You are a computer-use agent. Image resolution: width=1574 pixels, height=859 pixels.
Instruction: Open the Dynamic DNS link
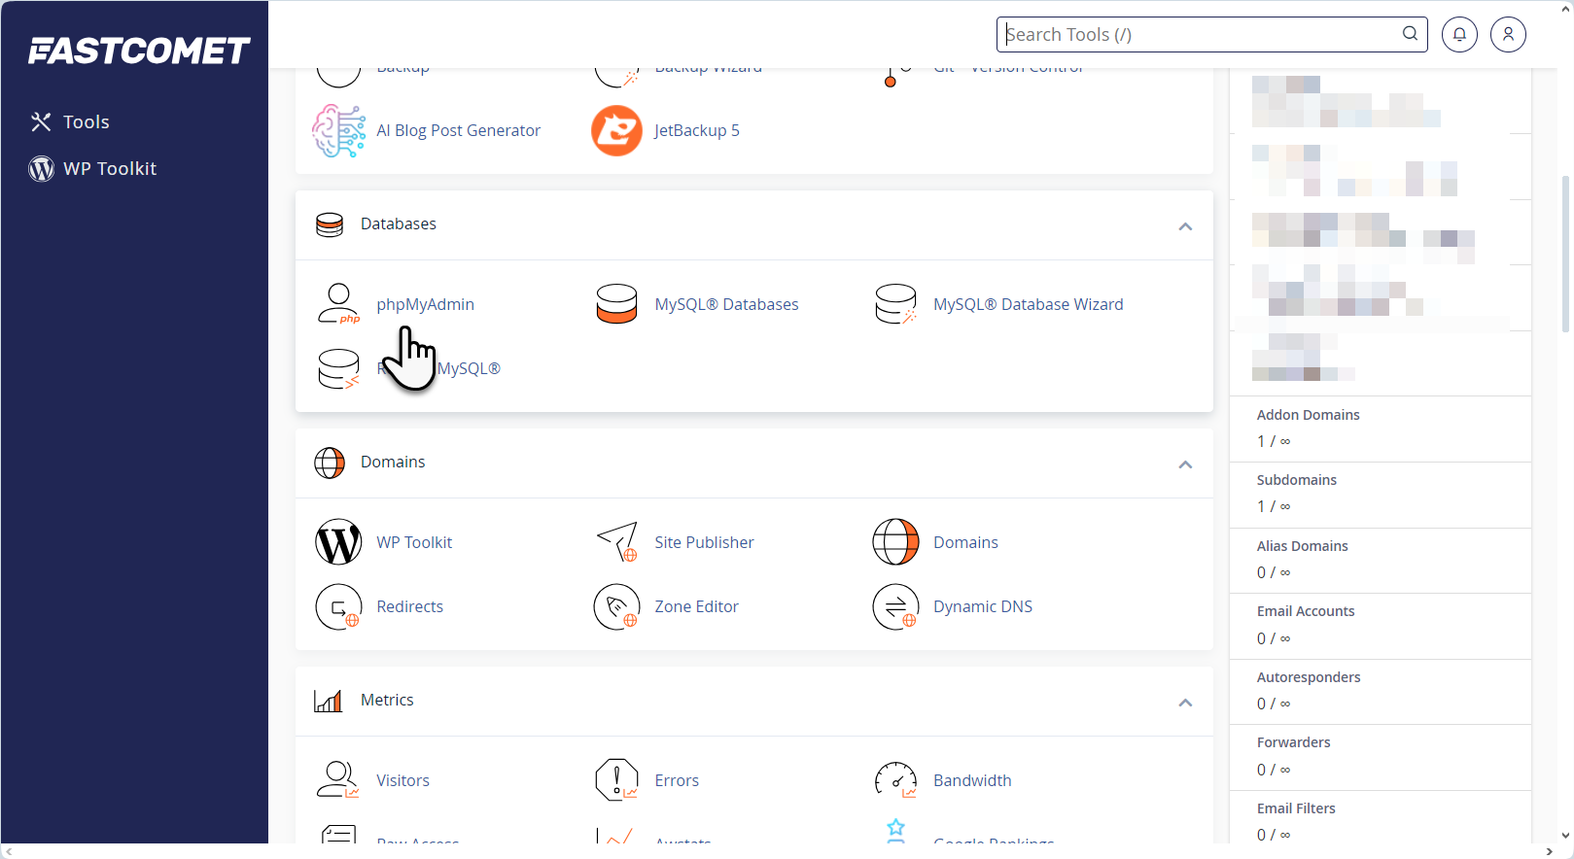[983, 606]
